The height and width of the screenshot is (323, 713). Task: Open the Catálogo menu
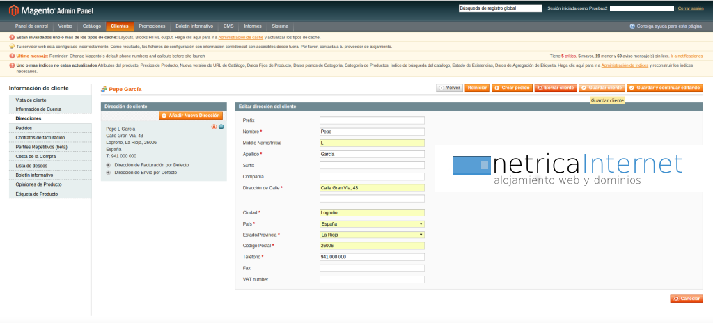92,26
